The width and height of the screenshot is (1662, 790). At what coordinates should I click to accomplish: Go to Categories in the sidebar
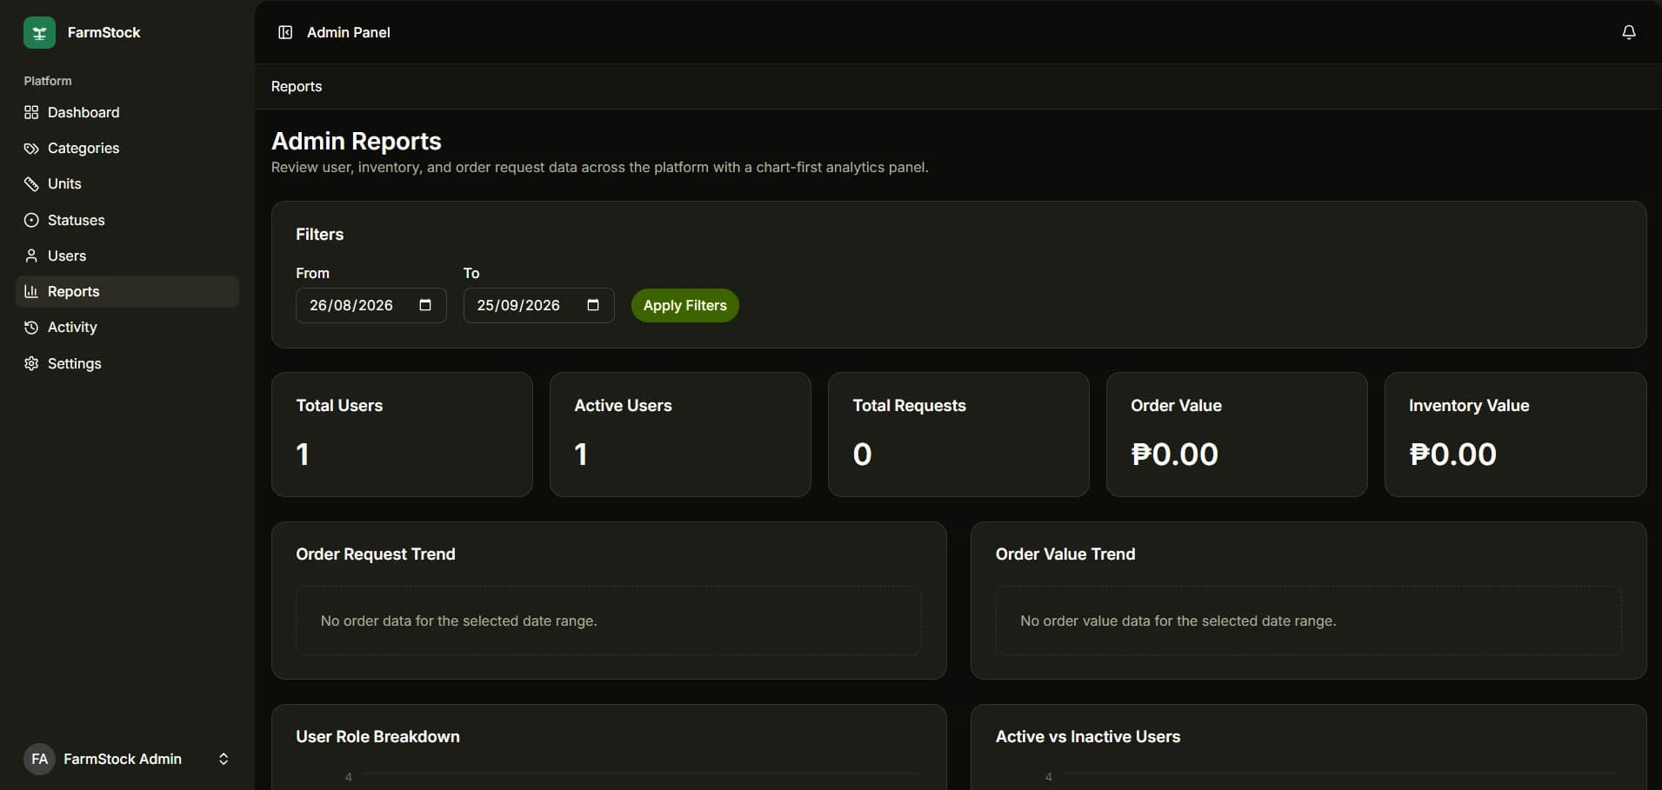[127, 149]
